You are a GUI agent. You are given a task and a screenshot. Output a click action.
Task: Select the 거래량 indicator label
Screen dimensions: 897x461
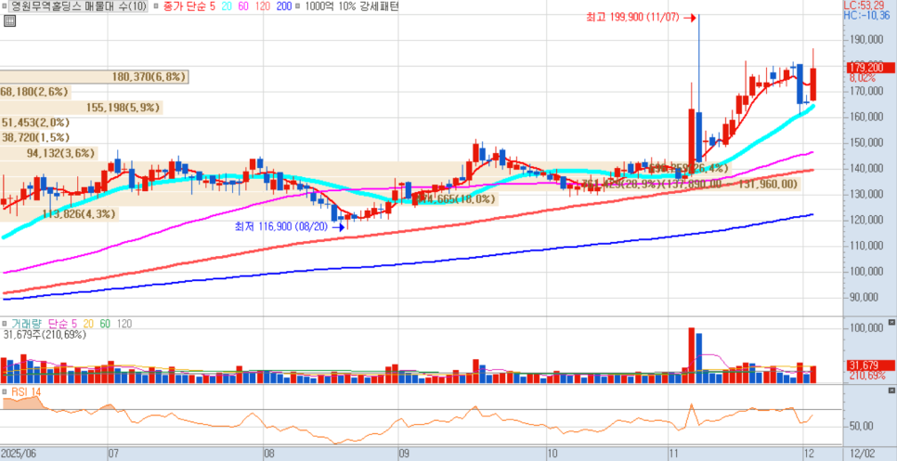tap(27, 324)
